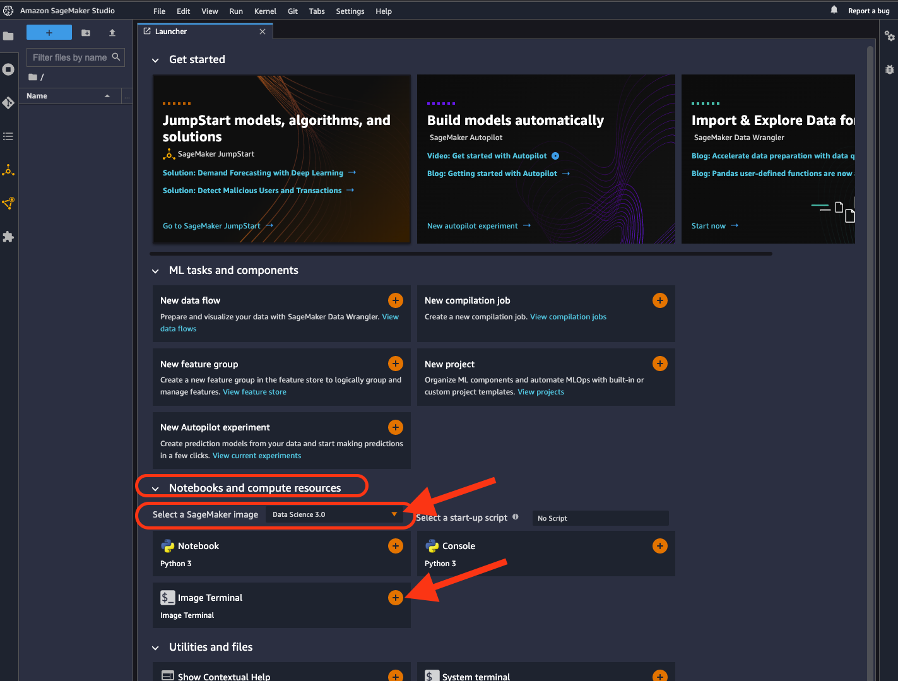Click the plus icon for New project

coord(660,364)
